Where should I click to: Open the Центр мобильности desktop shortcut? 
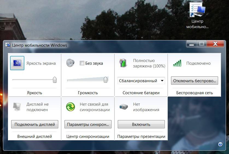point(197,15)
